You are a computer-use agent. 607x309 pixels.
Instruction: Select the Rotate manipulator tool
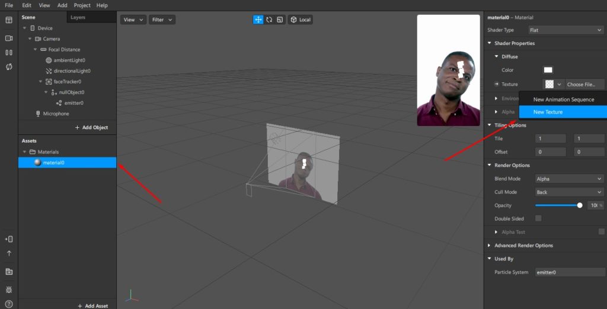269,20
